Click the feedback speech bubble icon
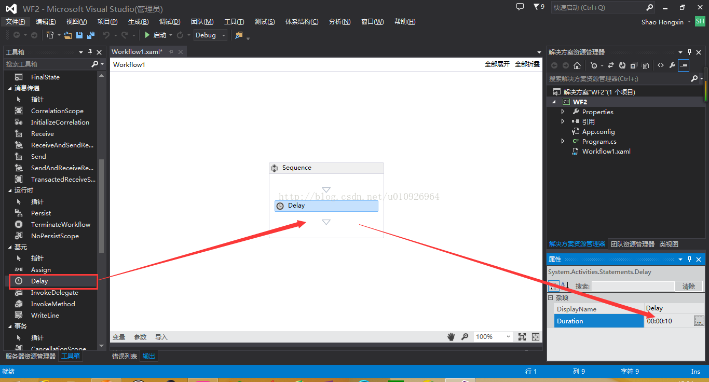The image size is (709, 382). (520, 7)
